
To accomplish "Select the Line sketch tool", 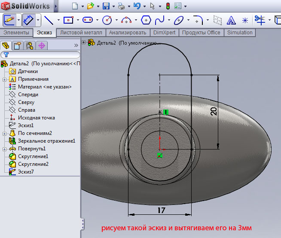I will coord(49,20).
